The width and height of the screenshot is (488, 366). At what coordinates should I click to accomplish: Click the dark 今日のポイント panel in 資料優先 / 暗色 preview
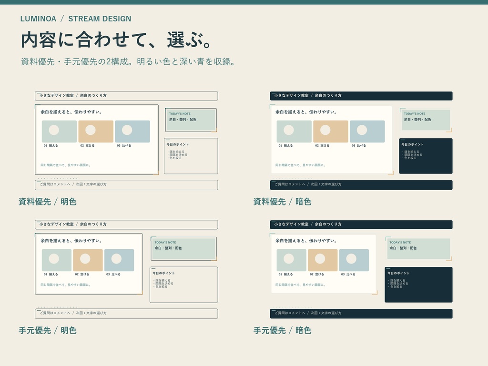point(426,156)
